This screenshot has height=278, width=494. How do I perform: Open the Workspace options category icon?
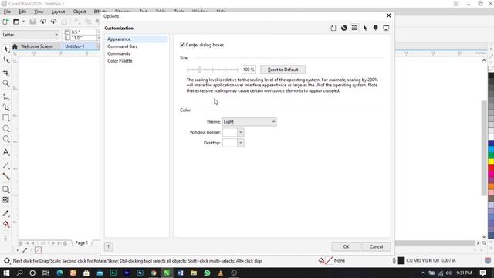pyautogui.click(x=386, y=28)
